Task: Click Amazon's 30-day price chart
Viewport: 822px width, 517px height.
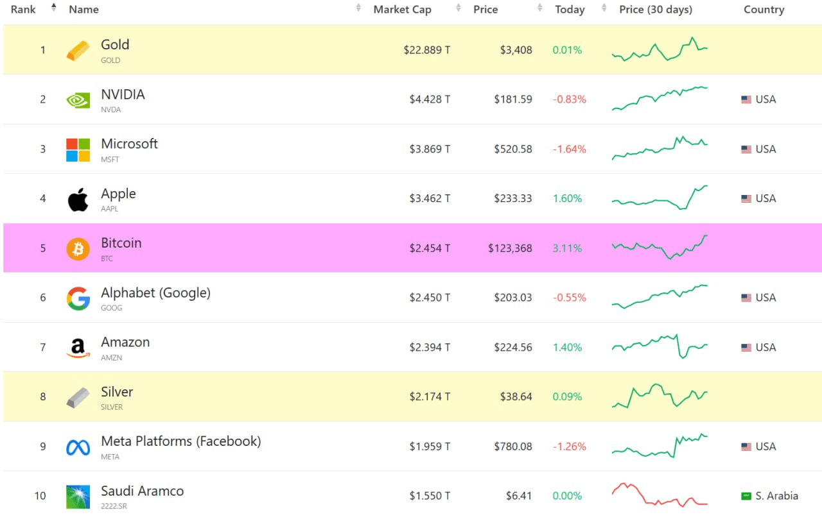Action: click(660, 346)
